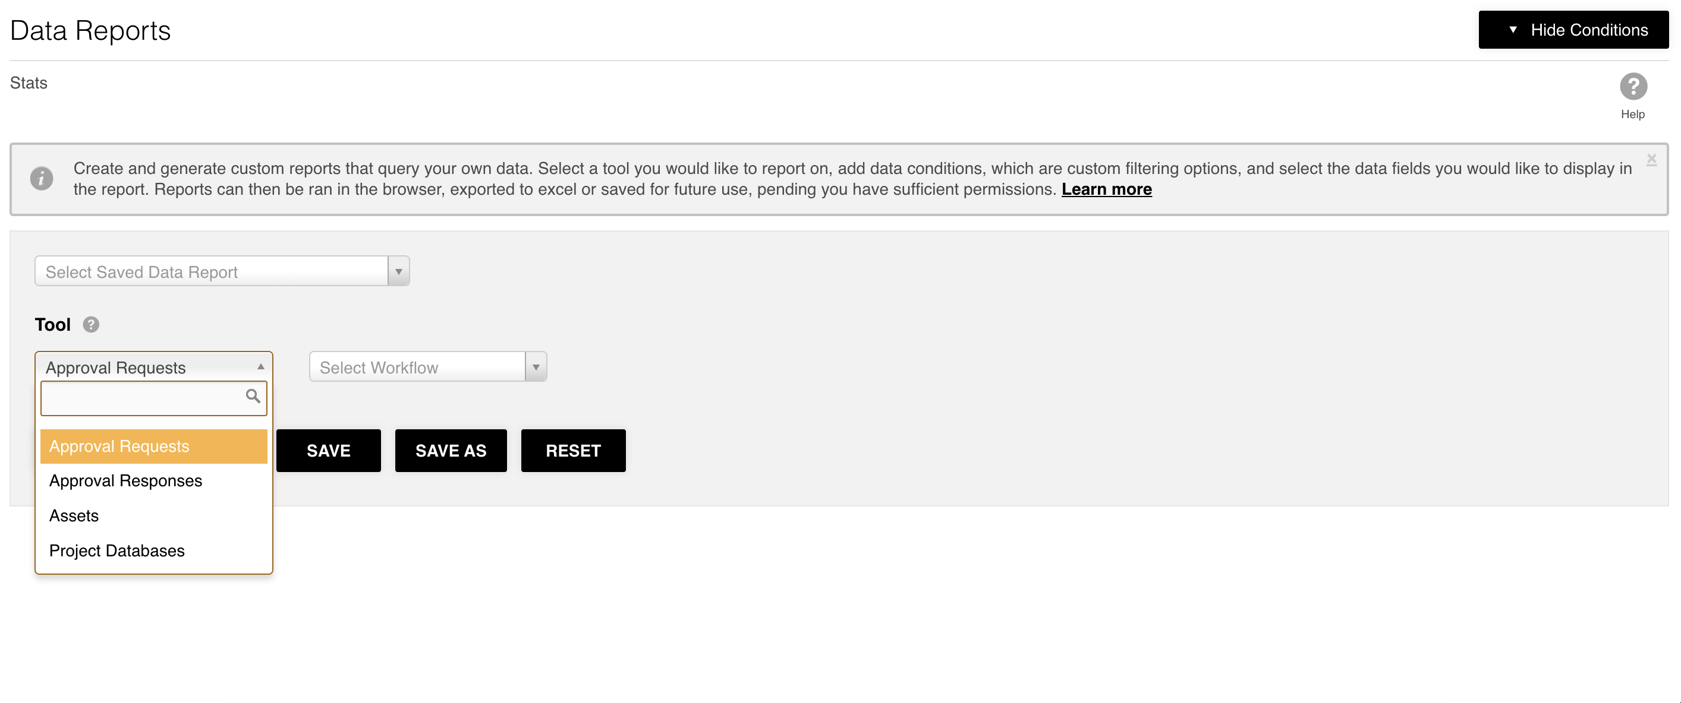
Task: Click the question mark beside Tool
Action: click(92, 324)
